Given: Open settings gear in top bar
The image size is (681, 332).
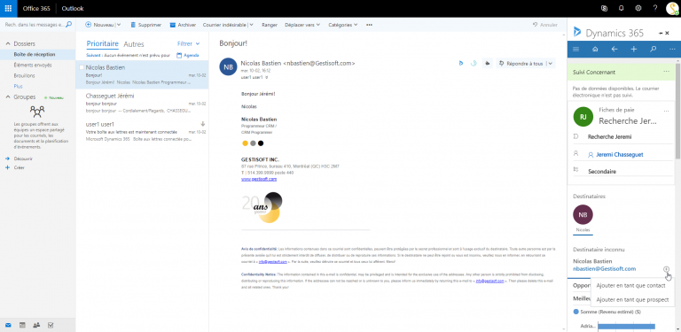Looking at the screenshot, I should (x=638, y=8).
